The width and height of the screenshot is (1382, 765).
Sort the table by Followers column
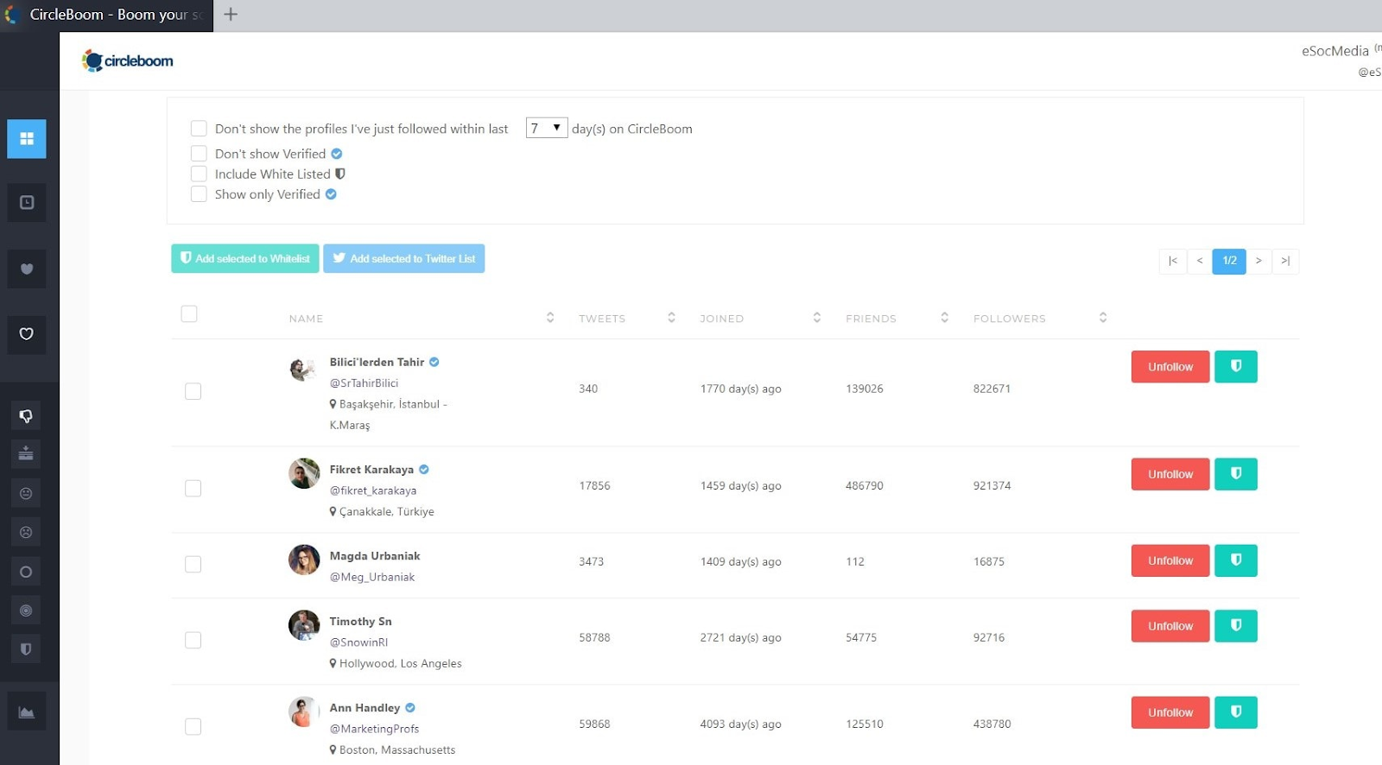(1103, 318)
